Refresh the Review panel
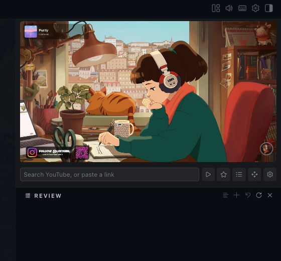Image resolution: width=281 pixels, height=261 pixels. (259, 195)
